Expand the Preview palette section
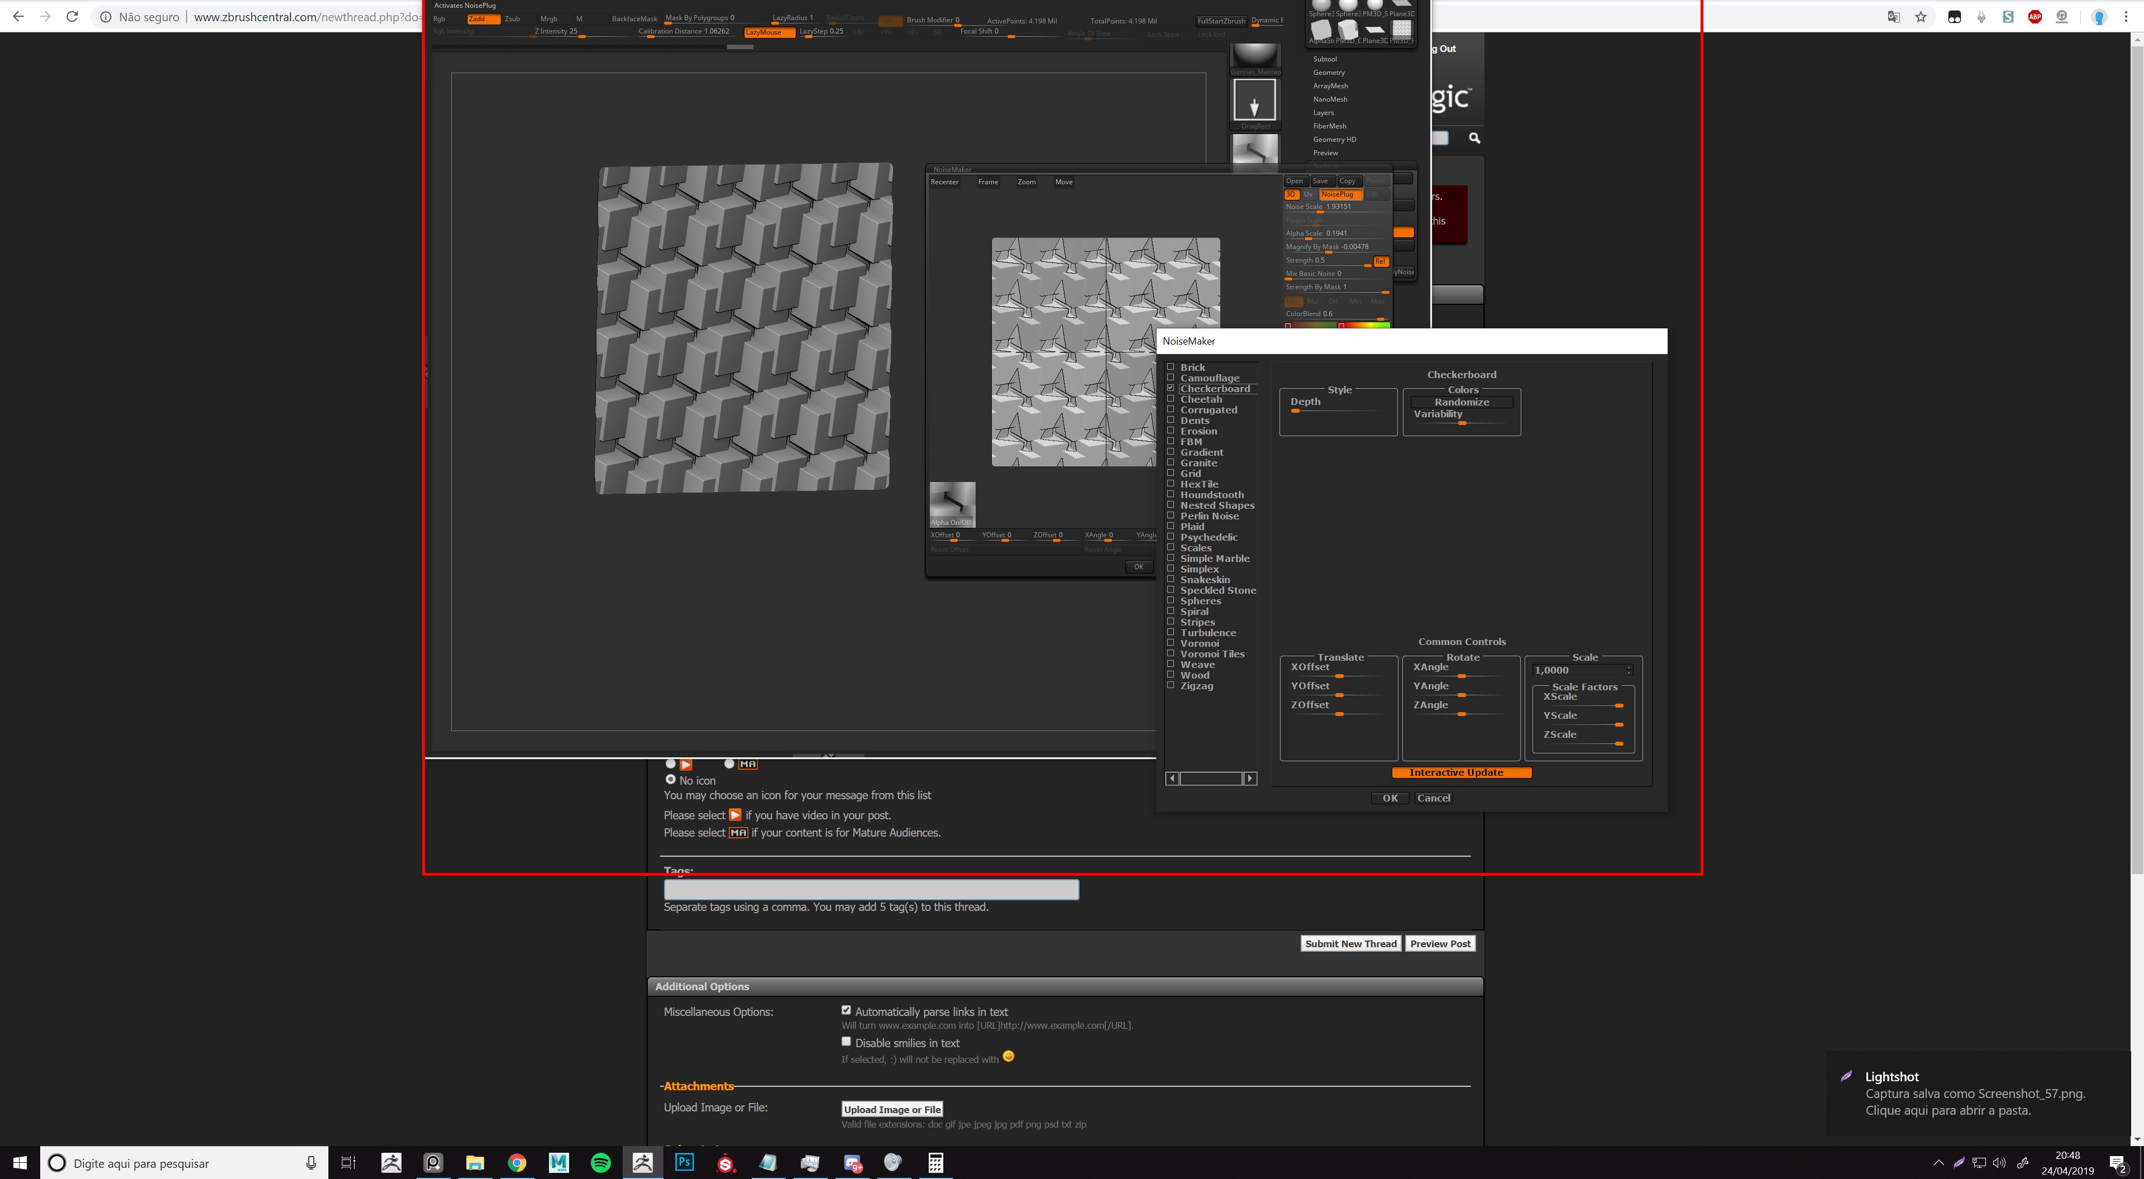 click(x=1325, y=152)
